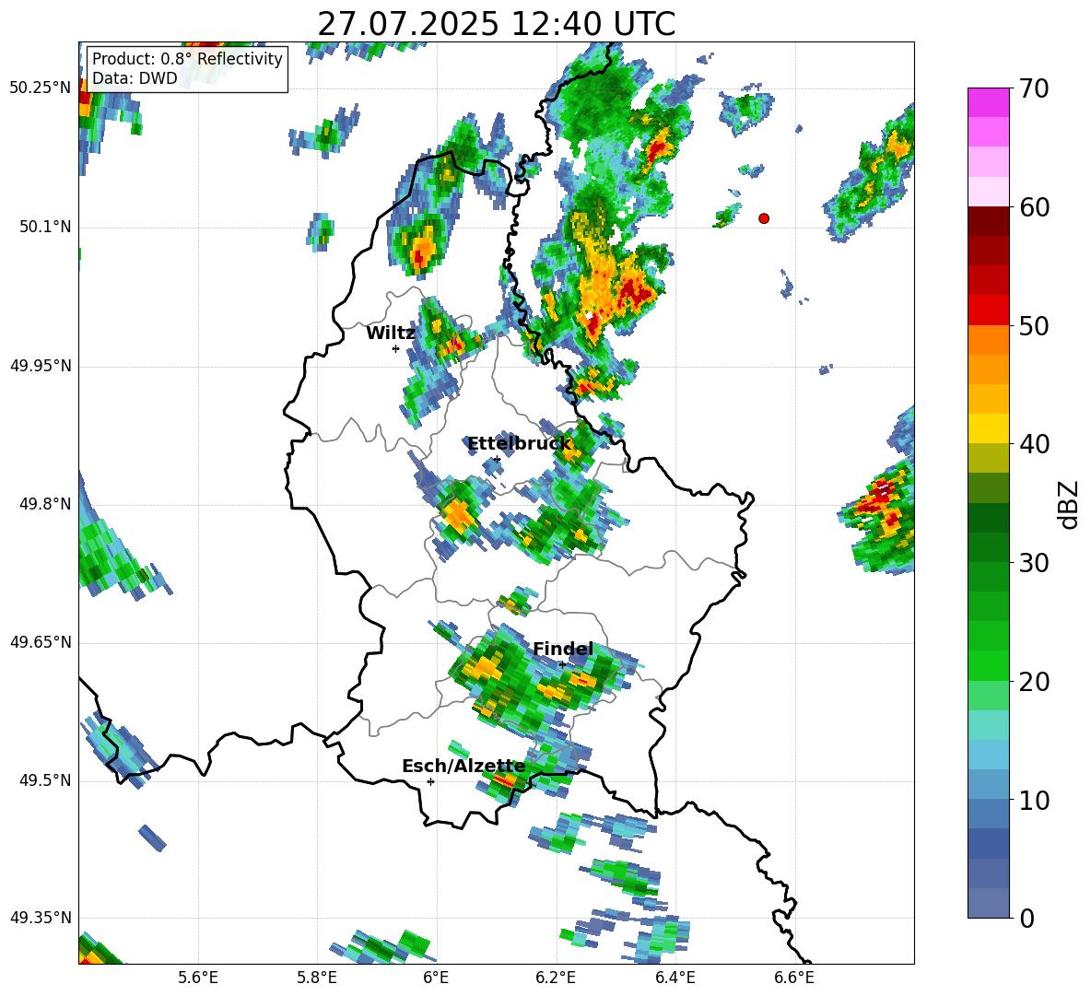
Task: Click the 50.25°N latitude label
Action: tap(41, 88)
